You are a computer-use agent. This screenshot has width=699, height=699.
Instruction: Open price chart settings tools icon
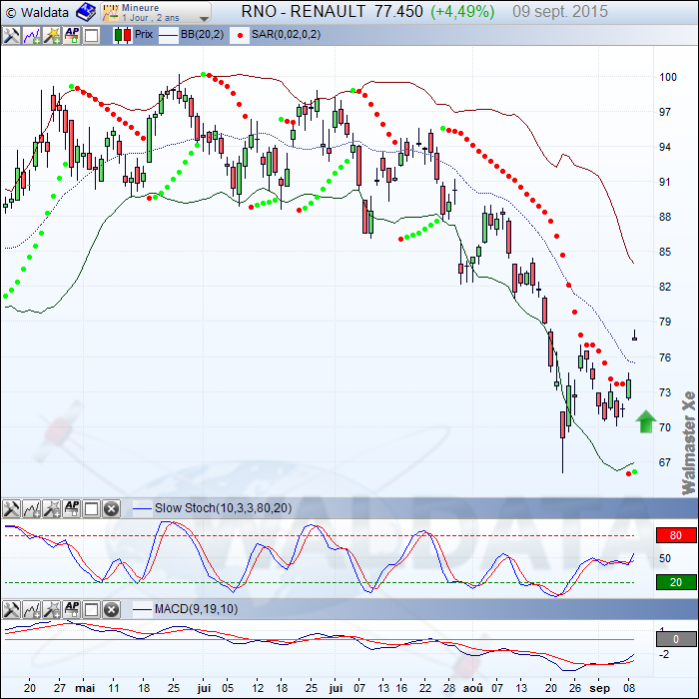pos(11,35)
